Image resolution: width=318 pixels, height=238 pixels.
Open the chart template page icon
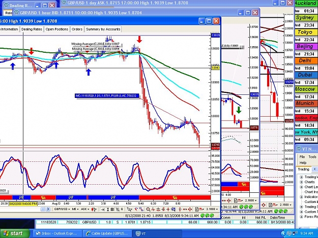(x=197, y=209)
